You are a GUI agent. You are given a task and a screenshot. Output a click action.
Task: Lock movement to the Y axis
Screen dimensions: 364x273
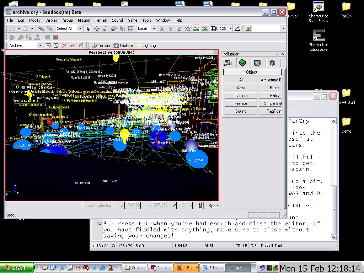(x=170, y=28)
